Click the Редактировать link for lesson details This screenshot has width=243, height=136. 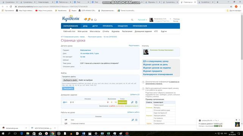pos(134,46)
